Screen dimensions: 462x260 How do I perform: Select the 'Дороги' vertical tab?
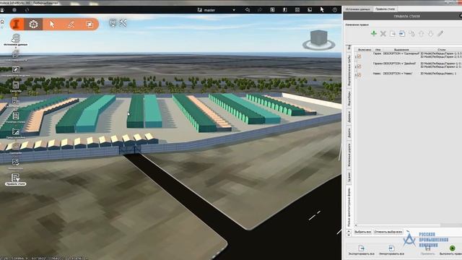pos(349,133)
